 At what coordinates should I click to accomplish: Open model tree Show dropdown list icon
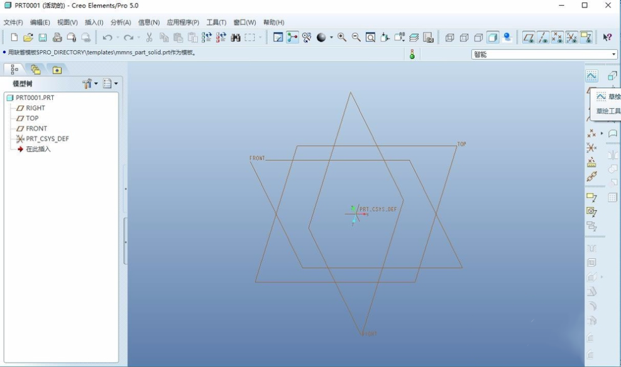(x=110, y=84)
